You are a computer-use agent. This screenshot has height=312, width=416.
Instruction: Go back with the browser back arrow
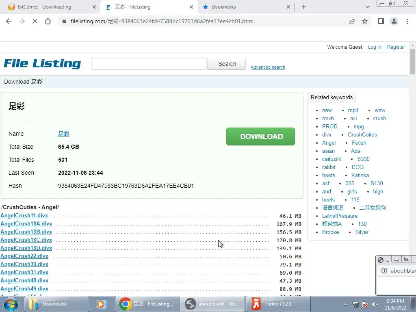[x=9, y=21]
